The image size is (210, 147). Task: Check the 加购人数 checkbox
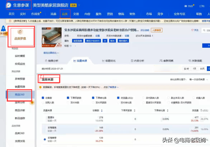click(43, 102)
